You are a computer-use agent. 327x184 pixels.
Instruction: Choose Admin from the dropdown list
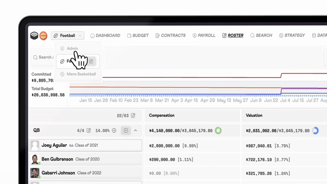click(x=72, y=48)
